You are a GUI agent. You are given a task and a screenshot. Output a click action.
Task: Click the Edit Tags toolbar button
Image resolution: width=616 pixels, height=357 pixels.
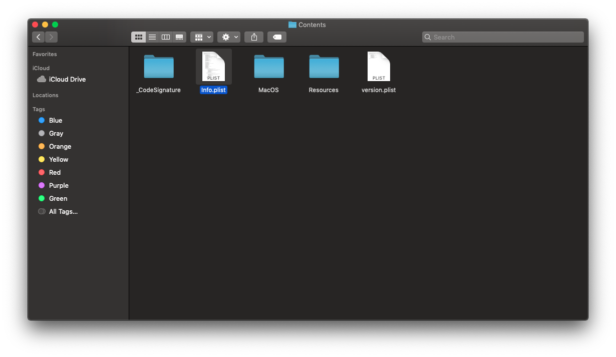(x=277, y=37)
